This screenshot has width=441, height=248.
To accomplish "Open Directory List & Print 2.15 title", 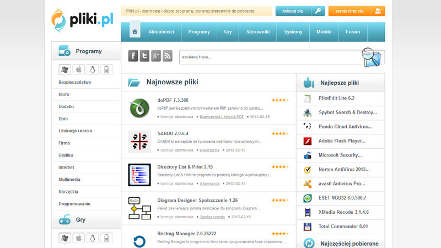I will point(185,167).
